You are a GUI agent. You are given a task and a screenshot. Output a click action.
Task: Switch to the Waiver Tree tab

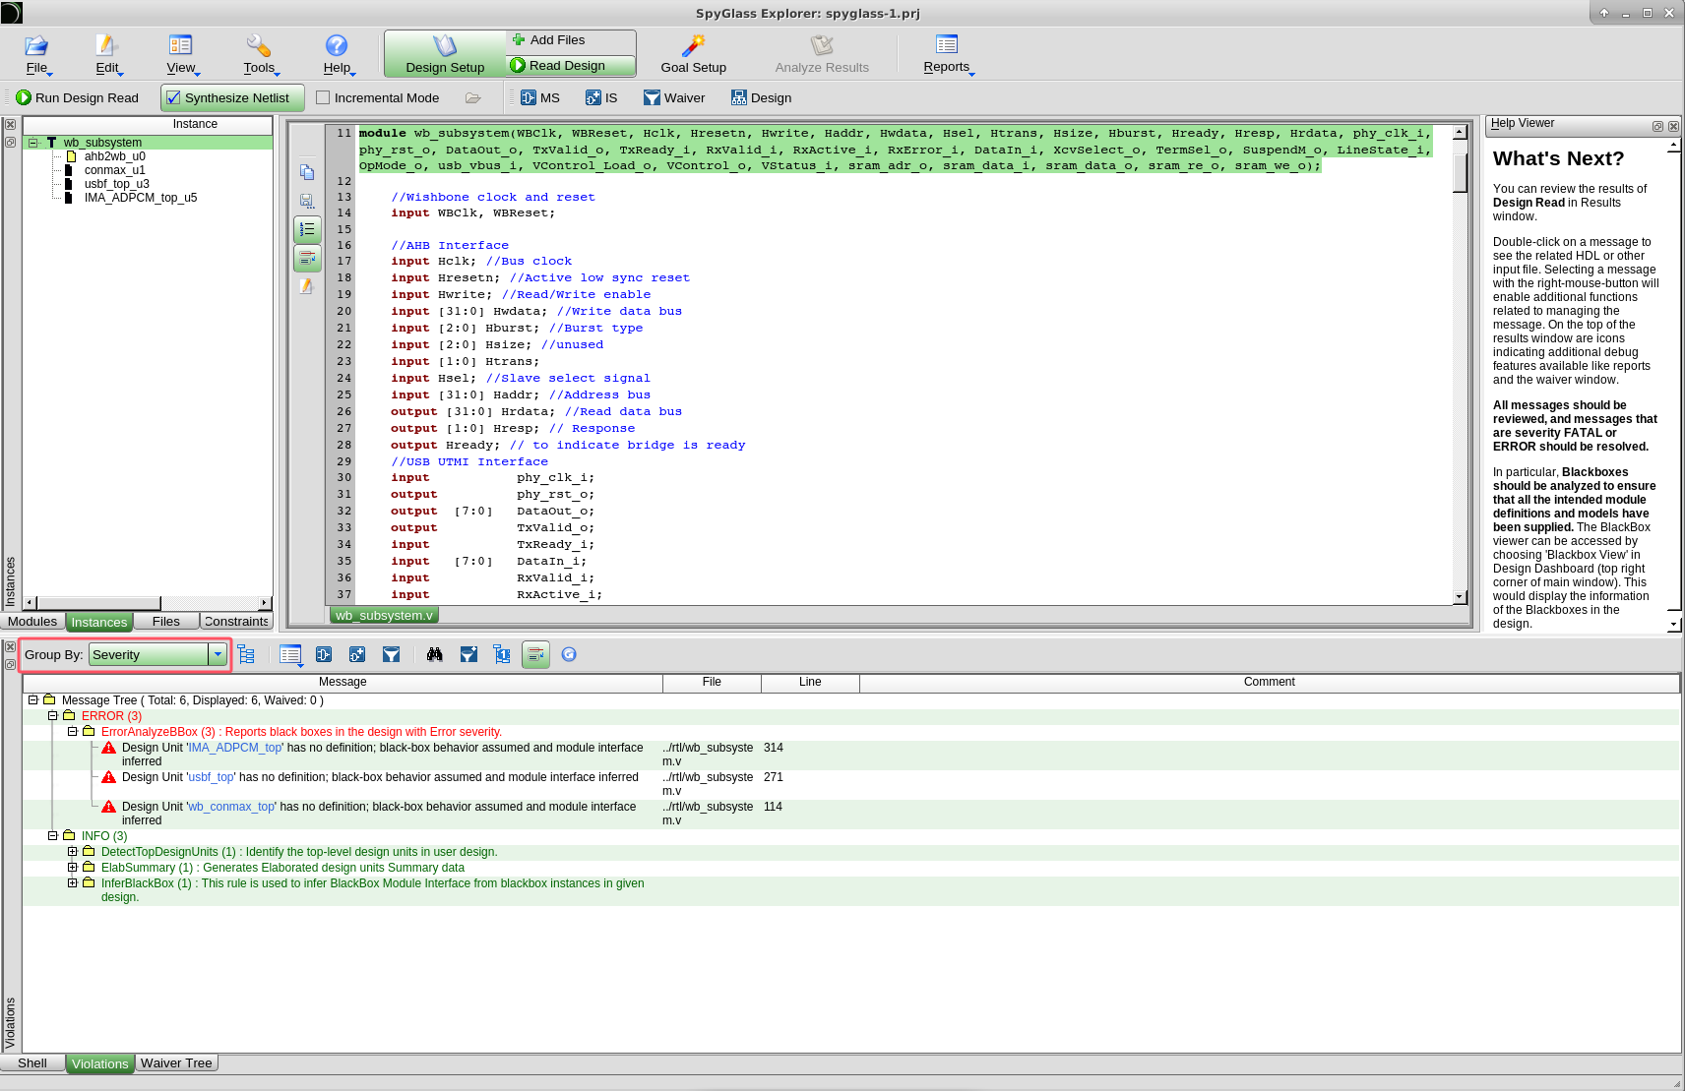pos(176,1062)
